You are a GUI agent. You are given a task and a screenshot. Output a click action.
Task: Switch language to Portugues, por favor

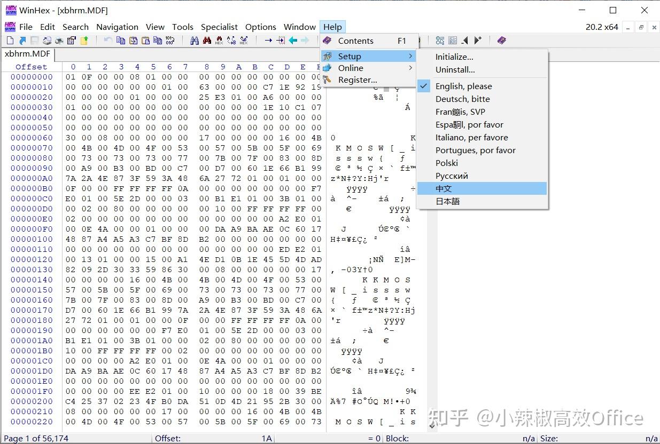coord(483,150)
